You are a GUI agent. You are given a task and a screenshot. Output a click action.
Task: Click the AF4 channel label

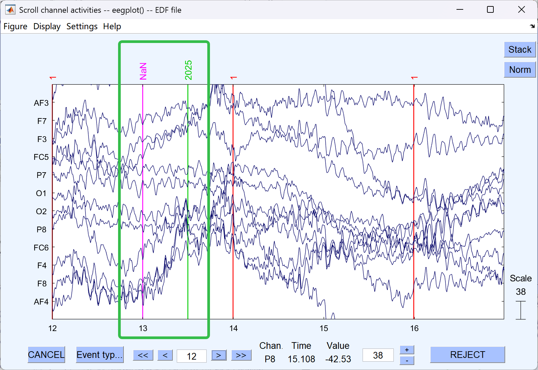point(41,302)
